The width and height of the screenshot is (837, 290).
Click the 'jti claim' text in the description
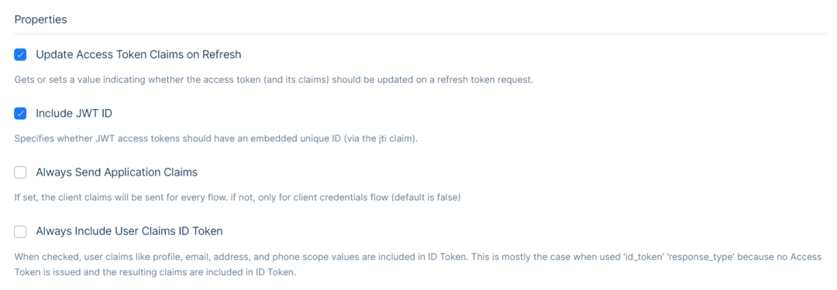click(x=397, y=139)
